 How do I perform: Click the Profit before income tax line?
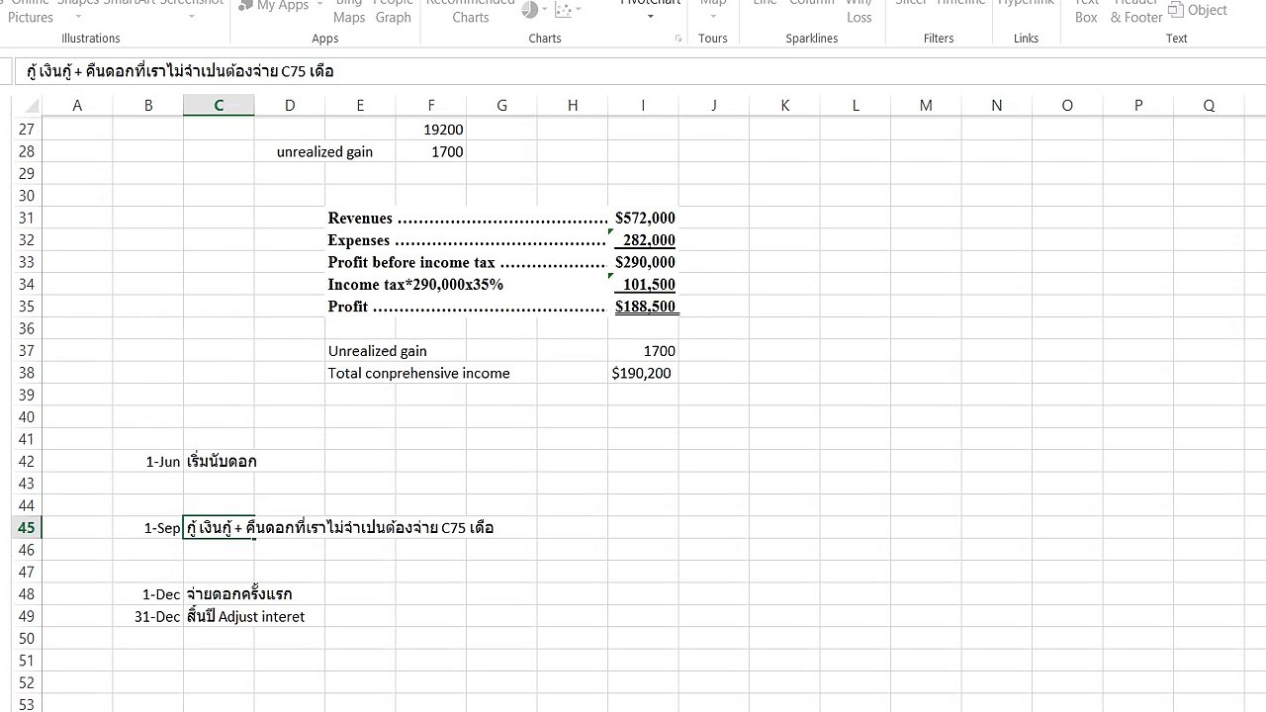[501, 262]
